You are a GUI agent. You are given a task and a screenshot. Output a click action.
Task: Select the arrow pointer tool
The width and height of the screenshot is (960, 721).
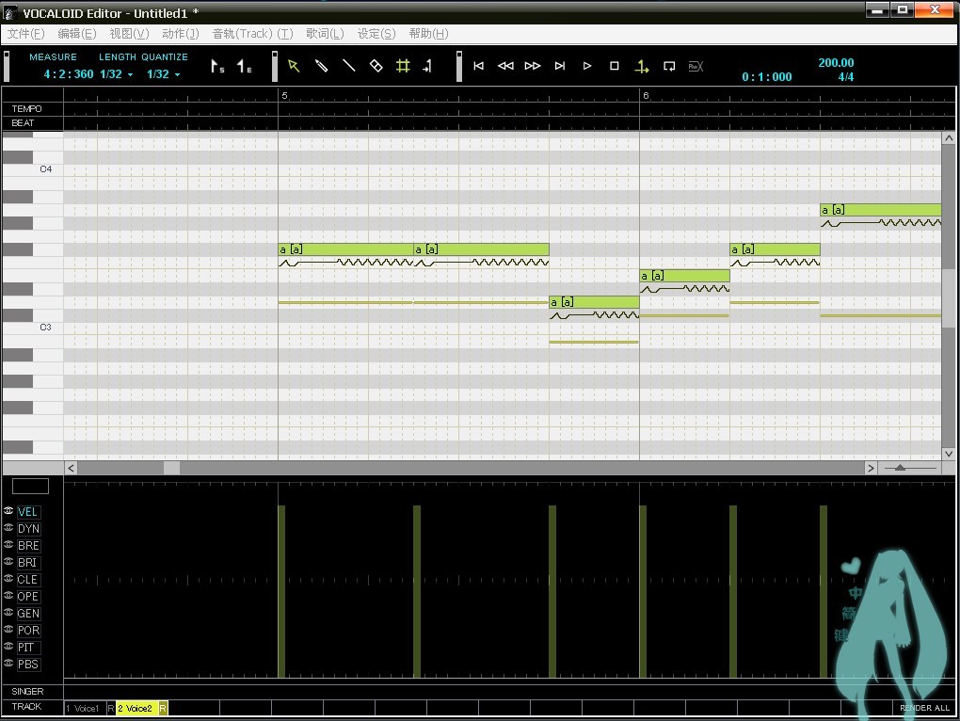point(294,66)
